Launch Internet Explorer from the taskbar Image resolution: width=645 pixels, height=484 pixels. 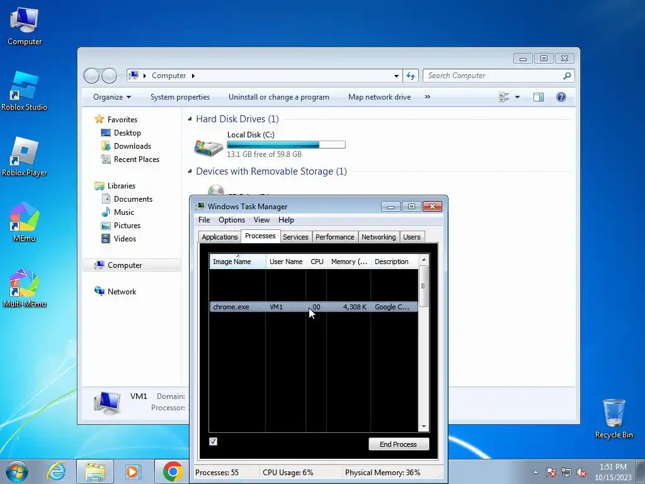tap(56, 471)
